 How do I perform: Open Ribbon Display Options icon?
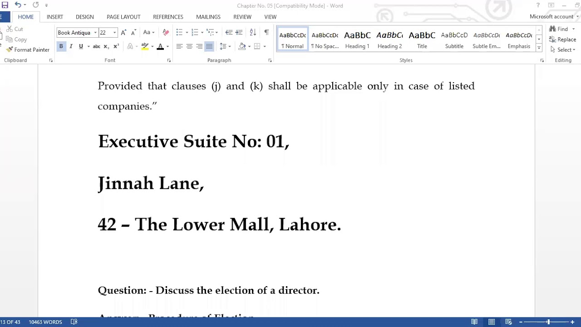point(551,5)
